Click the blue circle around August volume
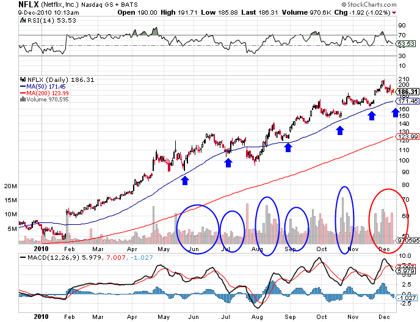Screen dimensions: 420x322 [x=267, y=226]
